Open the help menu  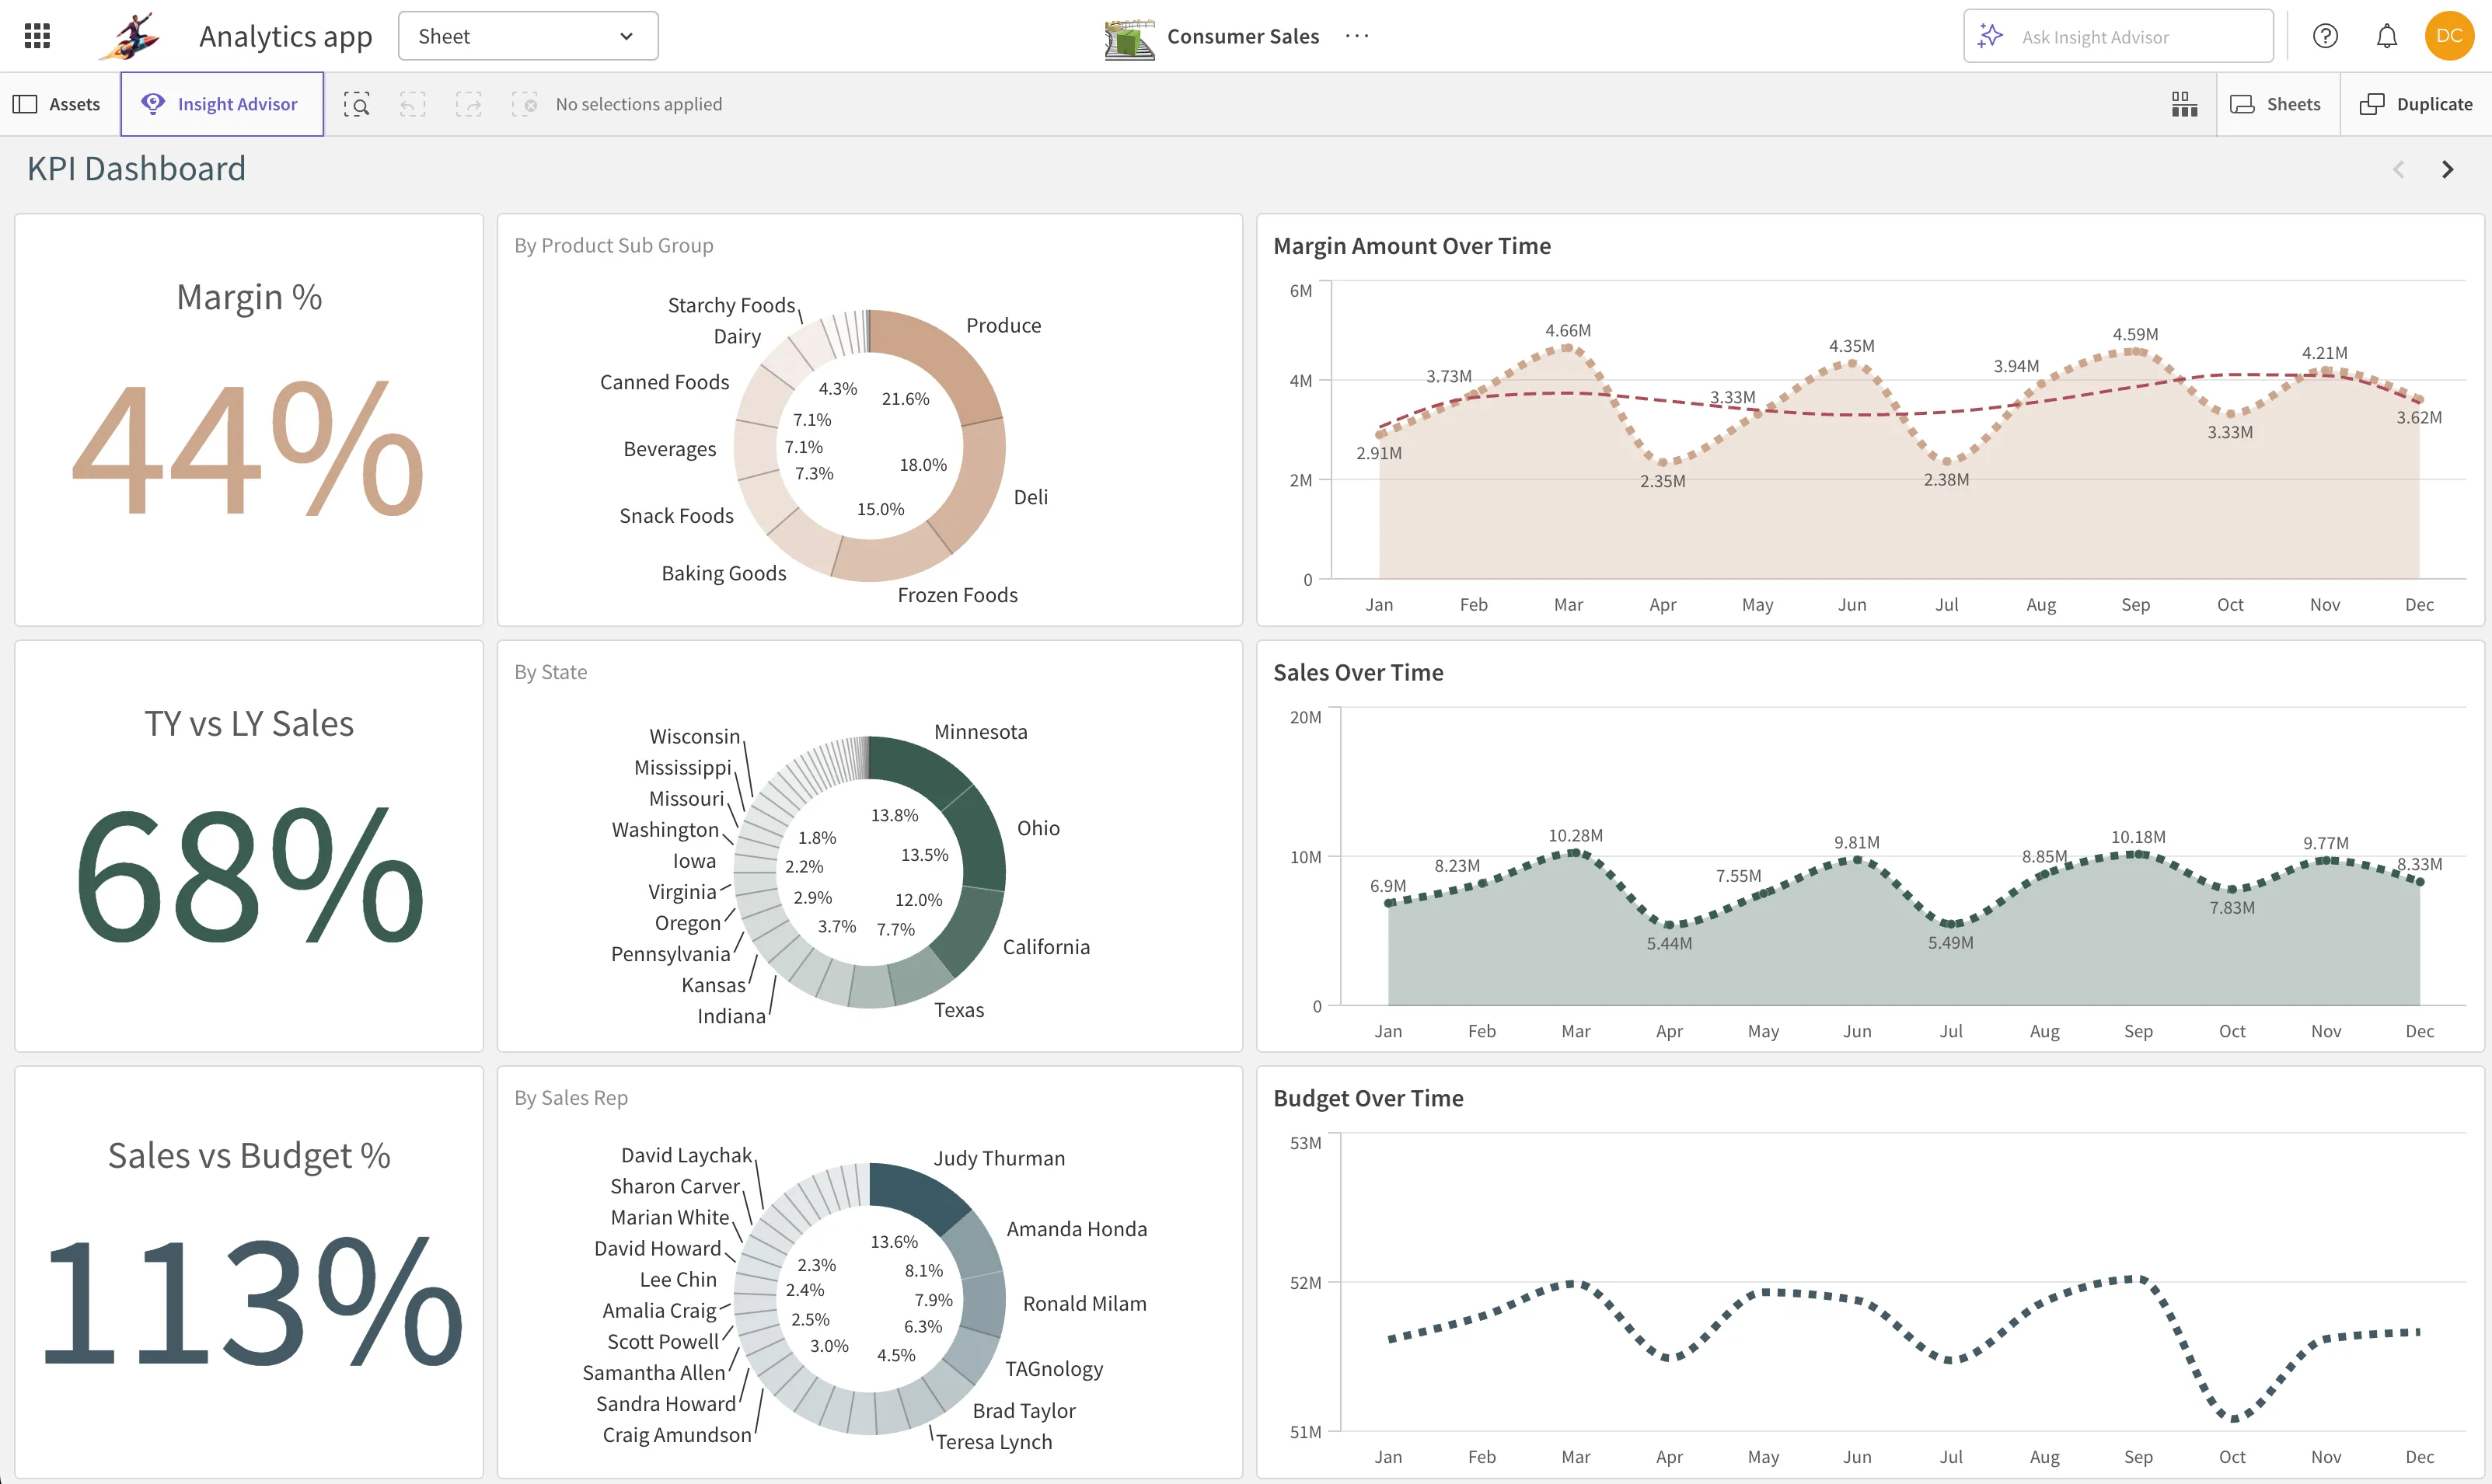coord(2326,36)
